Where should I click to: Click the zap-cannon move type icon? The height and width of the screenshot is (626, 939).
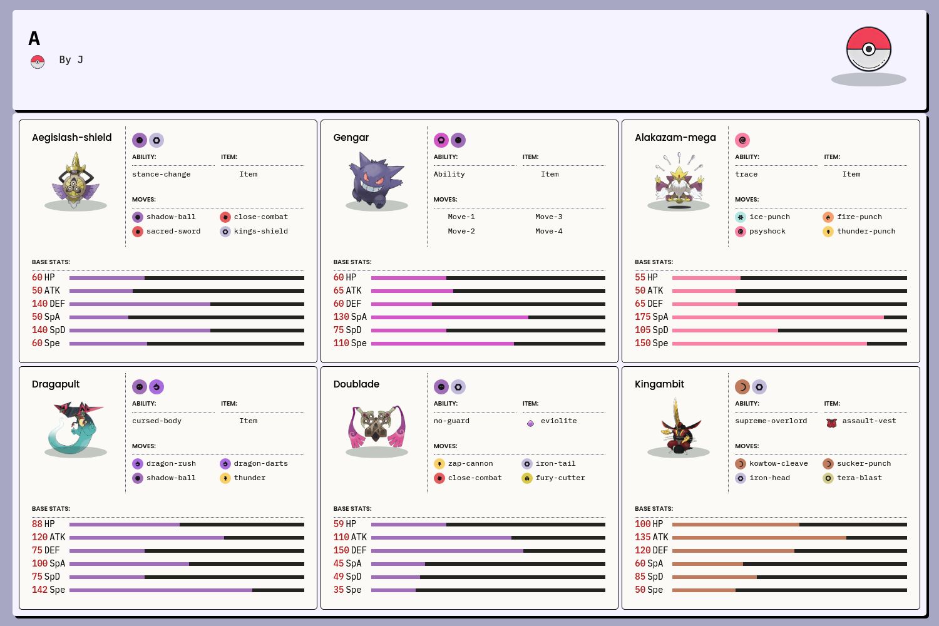(439, 464)
